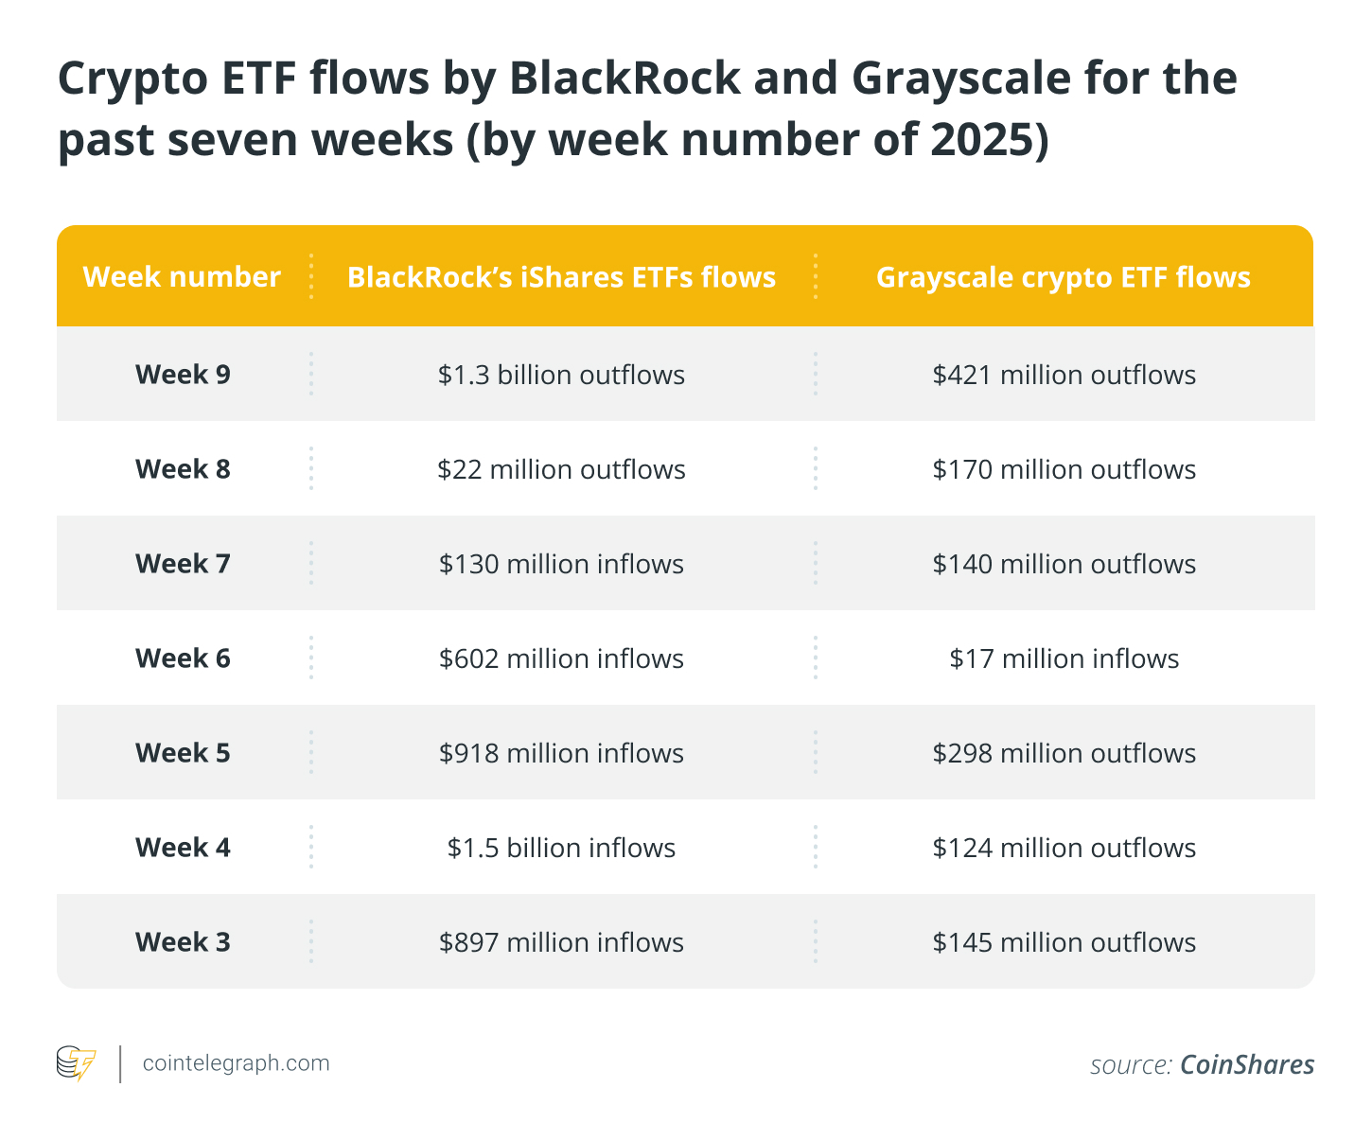Open the cointelegraph.com link
The height and width of the screenshot is (1140, 1372).
point(236,1063)
